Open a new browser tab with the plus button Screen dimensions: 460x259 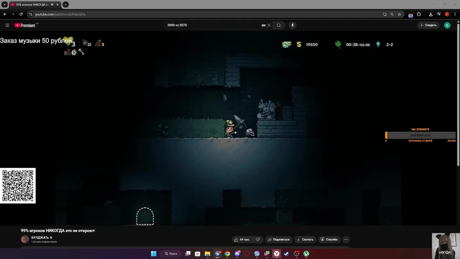(66, 5)
